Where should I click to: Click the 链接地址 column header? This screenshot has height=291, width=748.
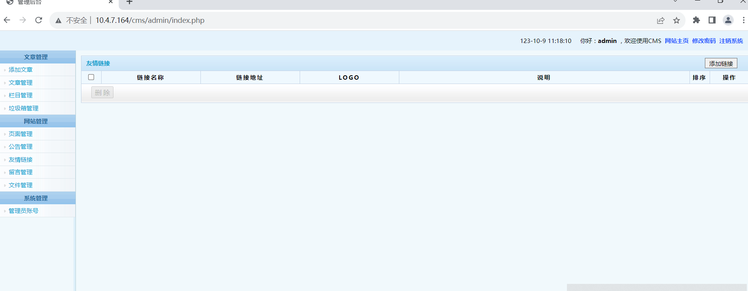(250, 78)
